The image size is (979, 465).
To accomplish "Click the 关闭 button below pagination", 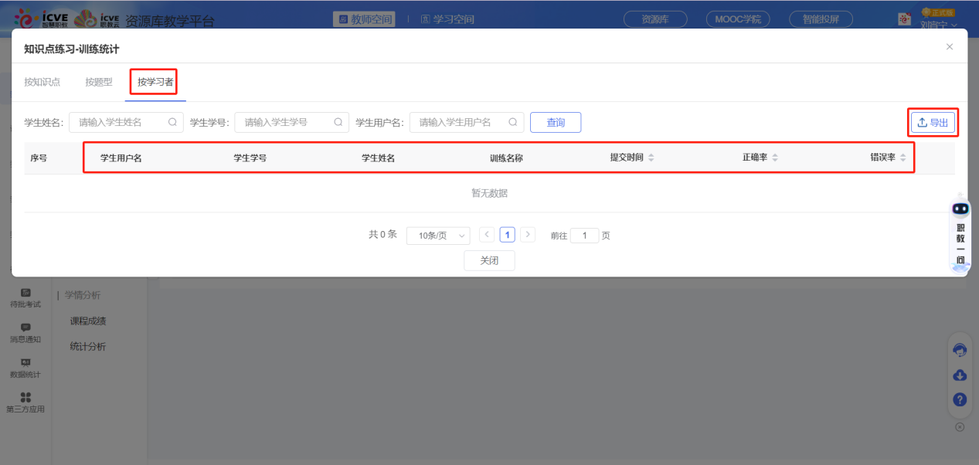I will (x=489, y=261).
